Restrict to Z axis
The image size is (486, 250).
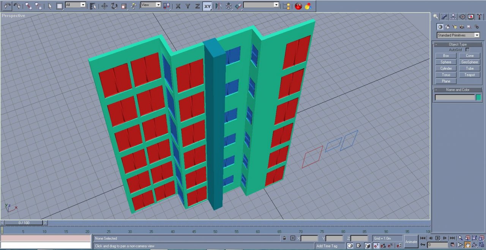[197, 6]
